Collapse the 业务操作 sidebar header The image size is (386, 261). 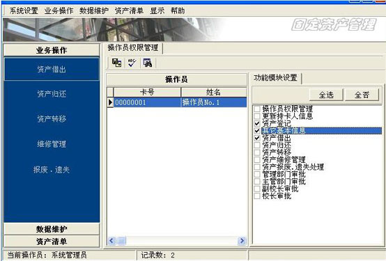(52, 50)
